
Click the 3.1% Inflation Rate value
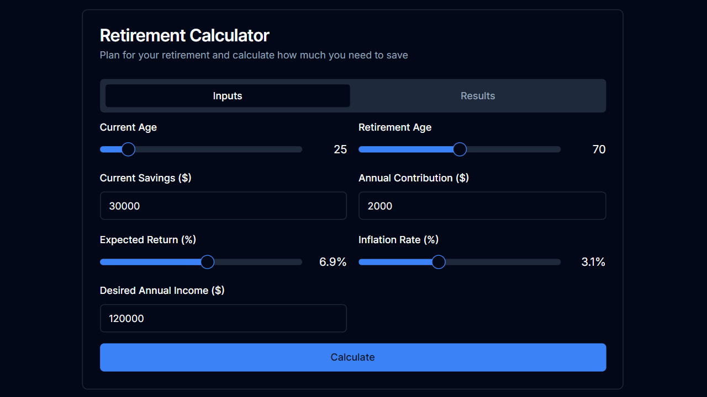tap(593, 261)
